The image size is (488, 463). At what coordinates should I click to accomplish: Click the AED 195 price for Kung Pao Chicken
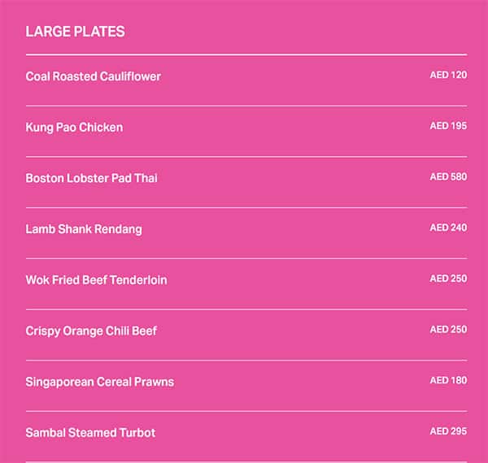coord(448,126)
